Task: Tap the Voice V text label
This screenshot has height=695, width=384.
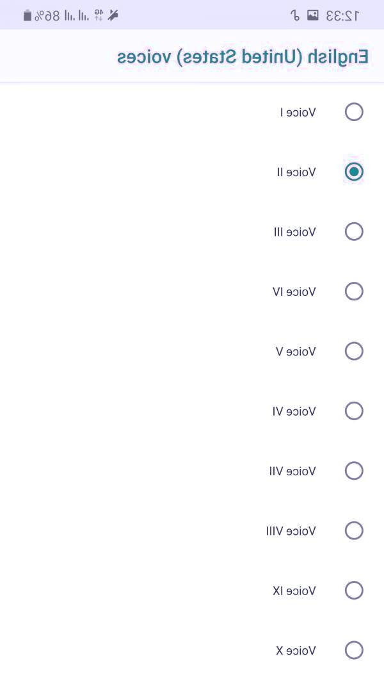Action: pyautogui.click(x=296, y=352)
